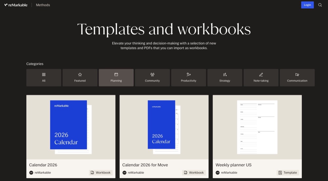The height and width of the screenshot is (181, 328).
Task: Click reMarkable avatar on Calendar 2026 for Move card
Action: [124, 173]
